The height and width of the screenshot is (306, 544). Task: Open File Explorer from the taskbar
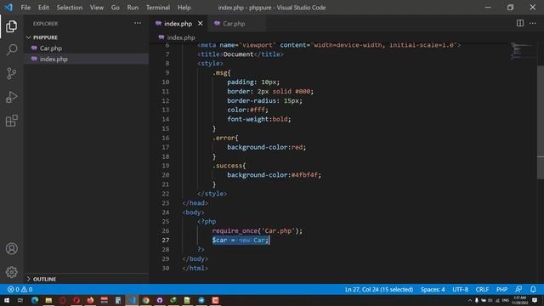click(x=48, y=300)
